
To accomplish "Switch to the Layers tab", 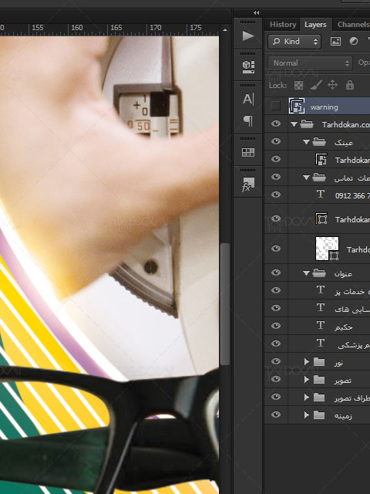I will coord(315,25).
